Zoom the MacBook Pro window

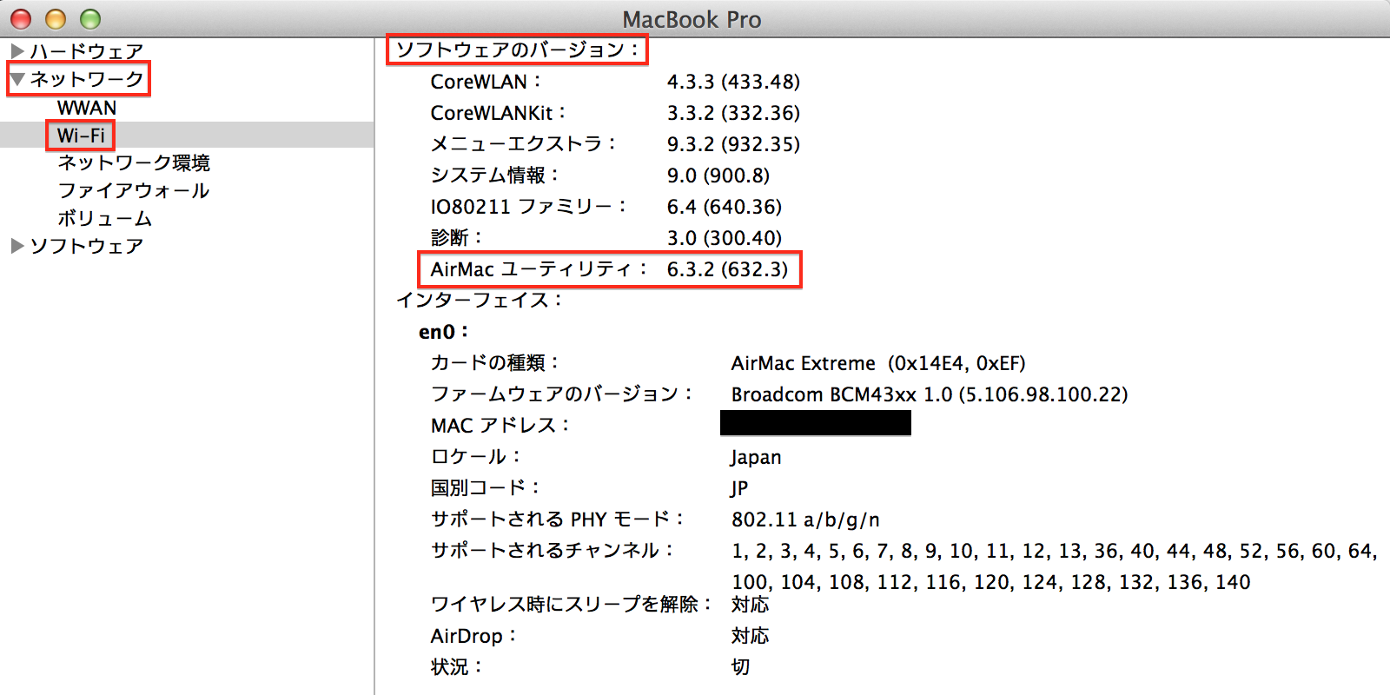click(x=90, y=18)
